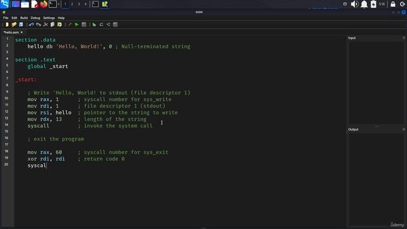Launch Firefox from the panel
The image size is (407, 229).
(44, 4)
